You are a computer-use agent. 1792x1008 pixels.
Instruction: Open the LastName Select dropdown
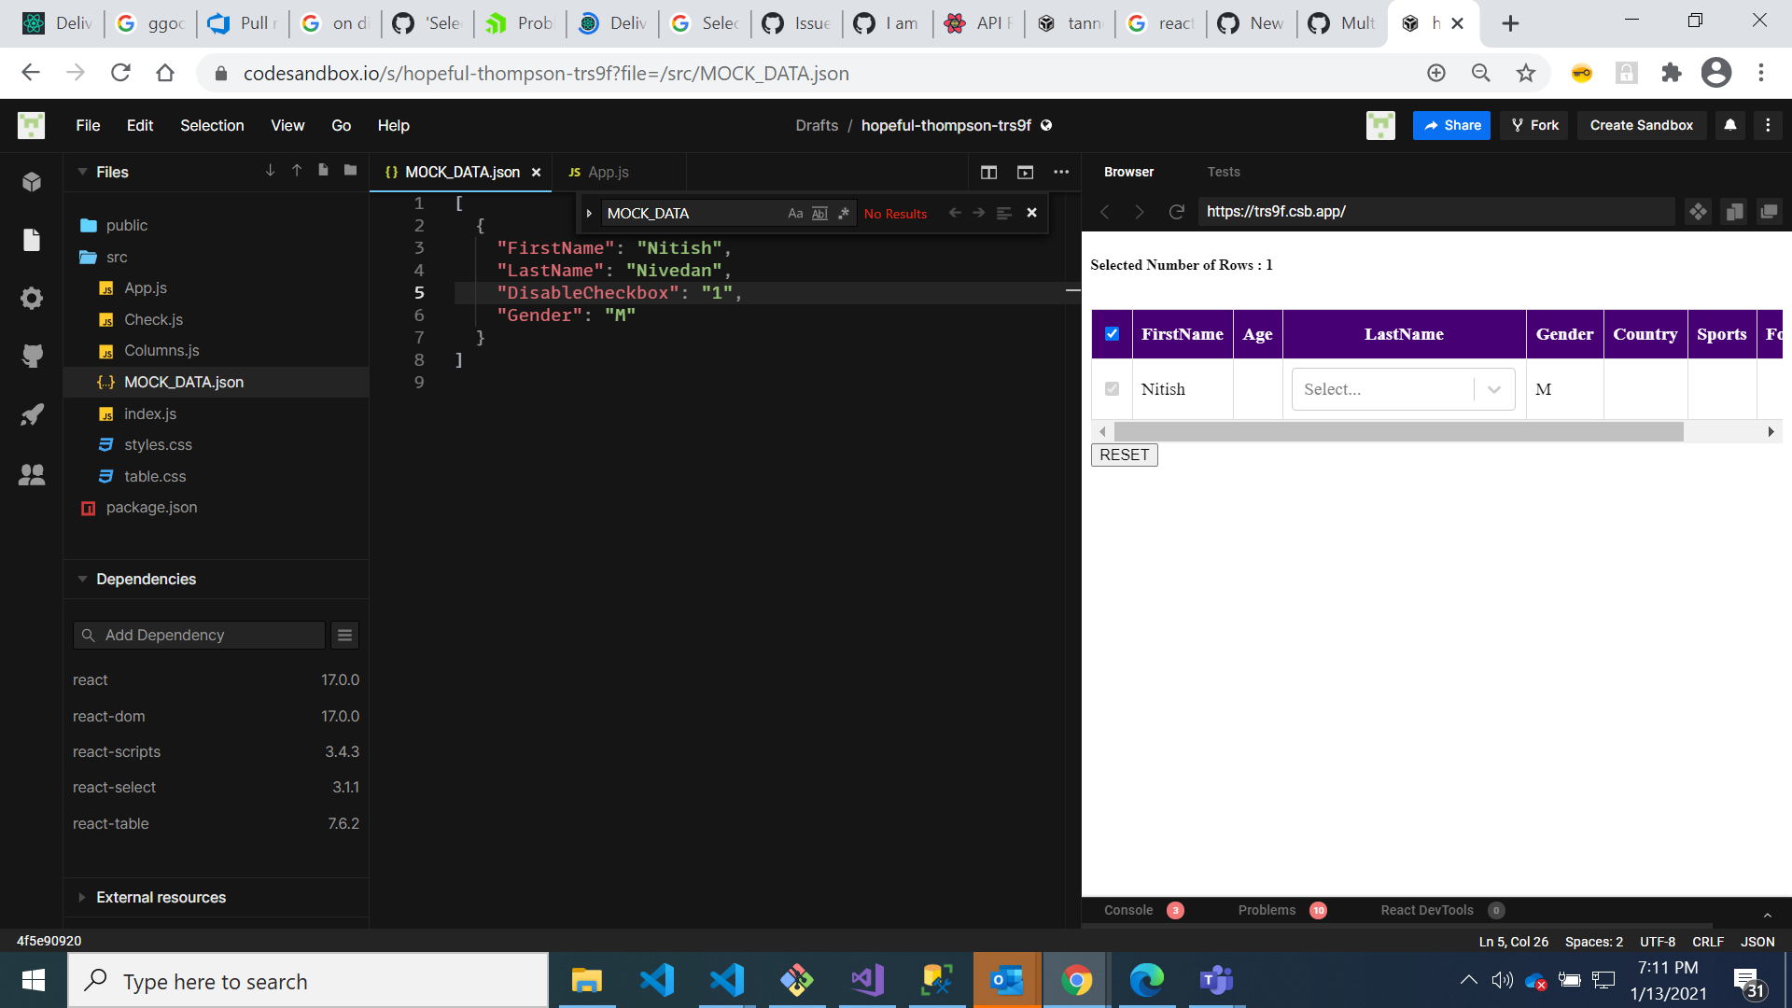click(x=1402, y=389)
